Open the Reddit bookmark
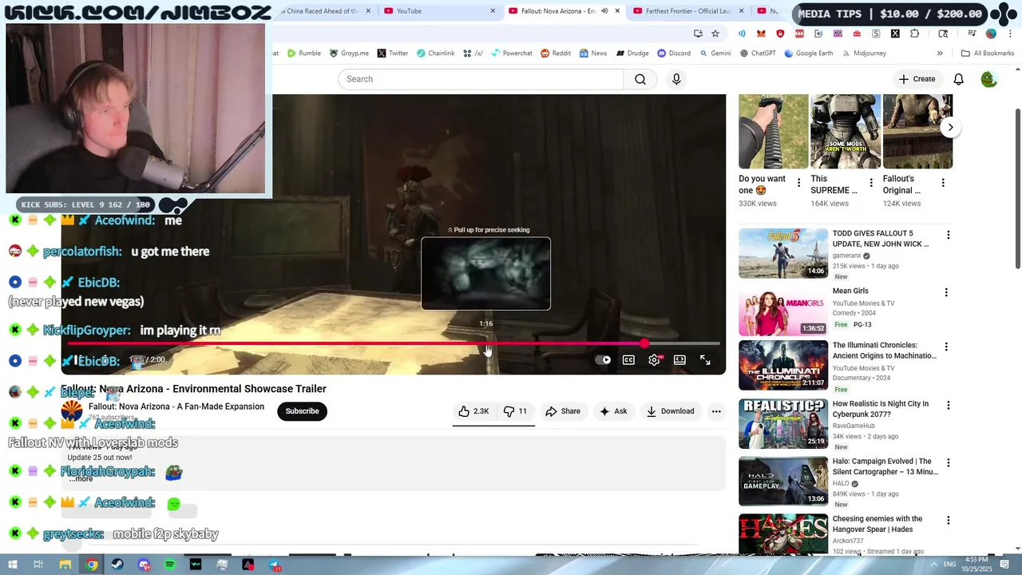Screen dimensions: 1022x575 tap(556, 54)
